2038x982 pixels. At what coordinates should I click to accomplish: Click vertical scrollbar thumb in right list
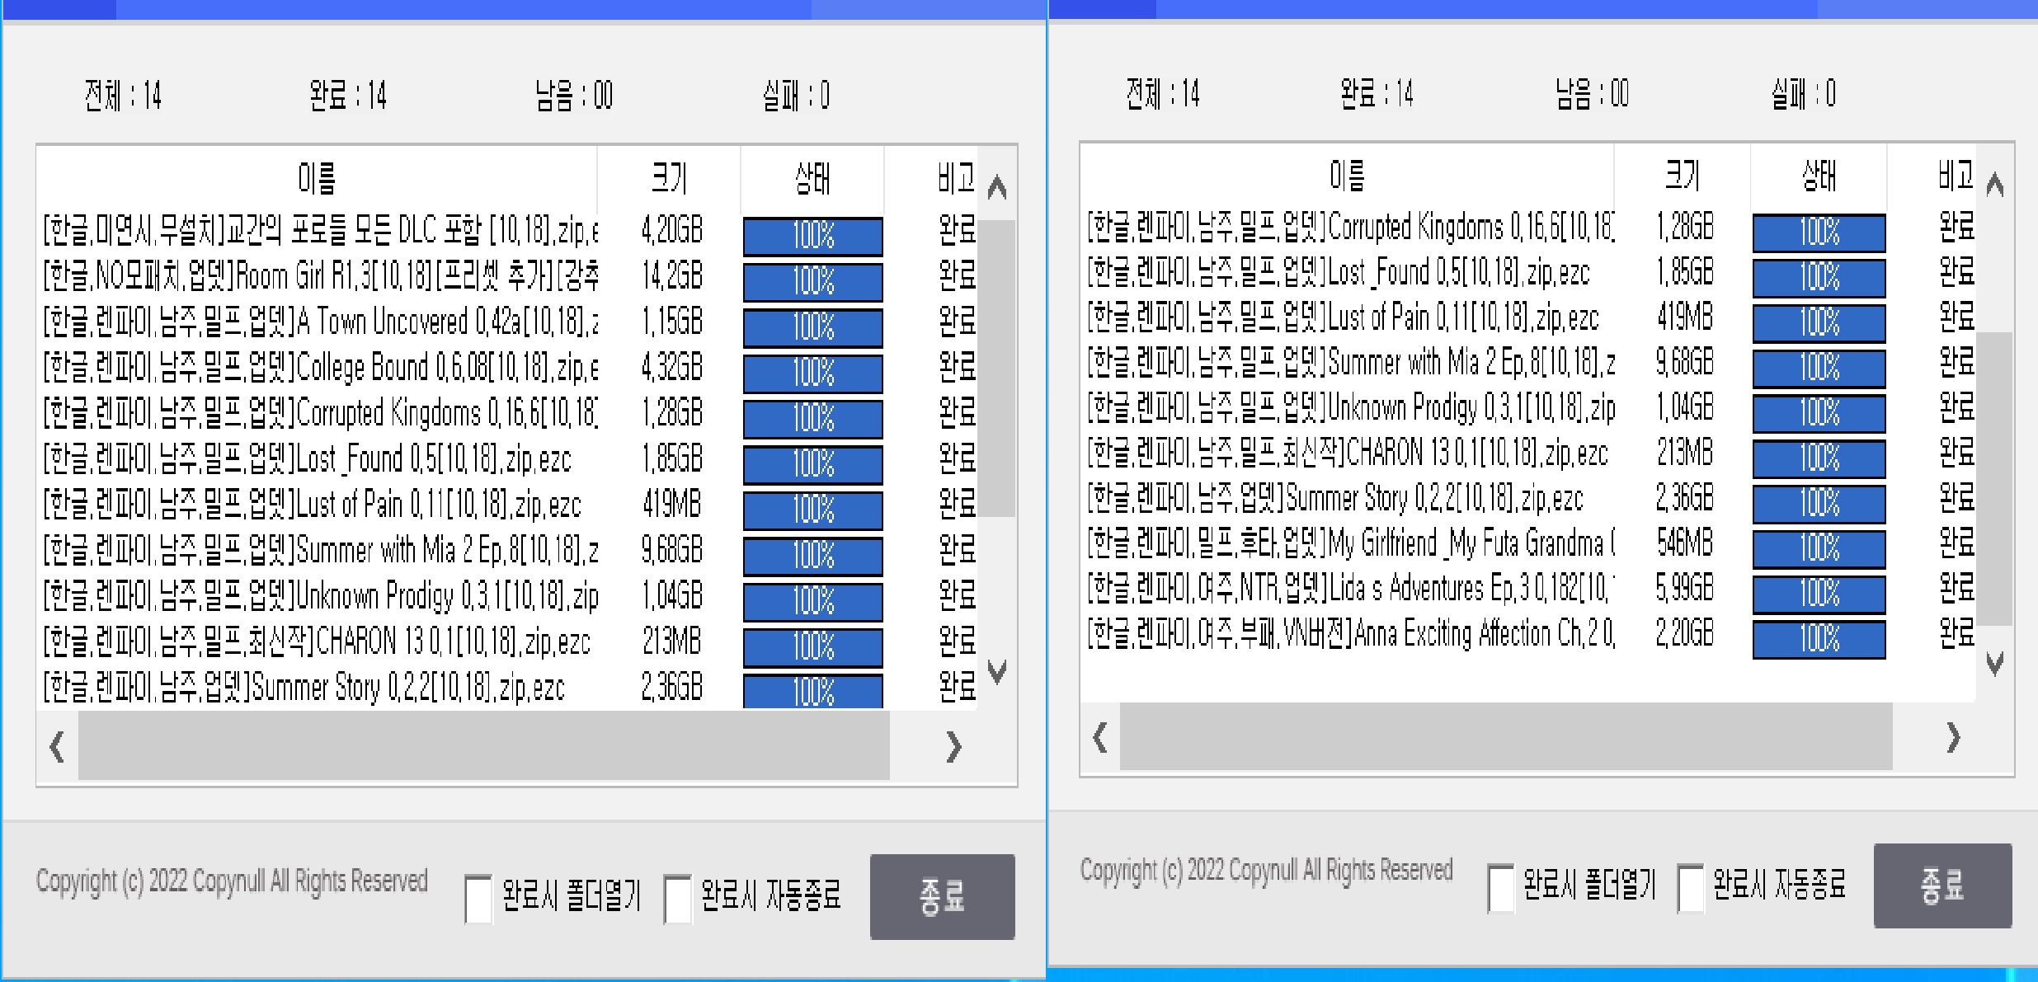pyautogui.click(x=1994, y=478)
